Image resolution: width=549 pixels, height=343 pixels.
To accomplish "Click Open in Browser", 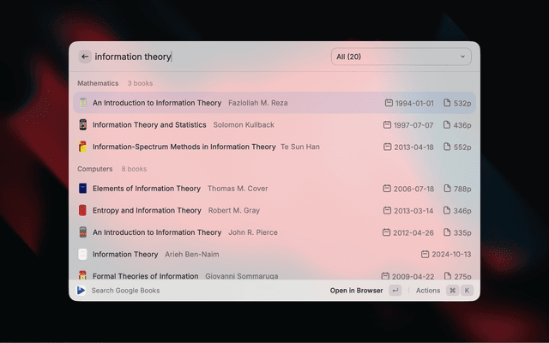I will pos(356,291).
